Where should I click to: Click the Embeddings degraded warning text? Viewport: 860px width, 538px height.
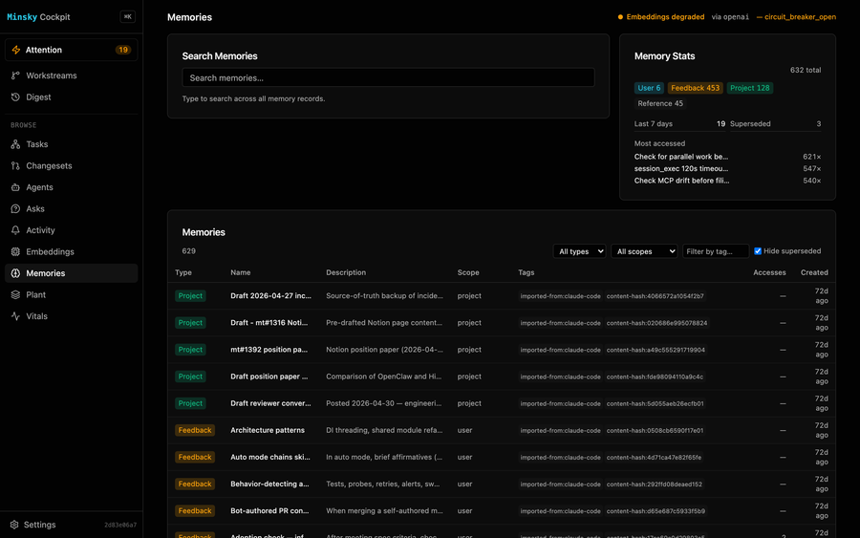tap(665, 17)
